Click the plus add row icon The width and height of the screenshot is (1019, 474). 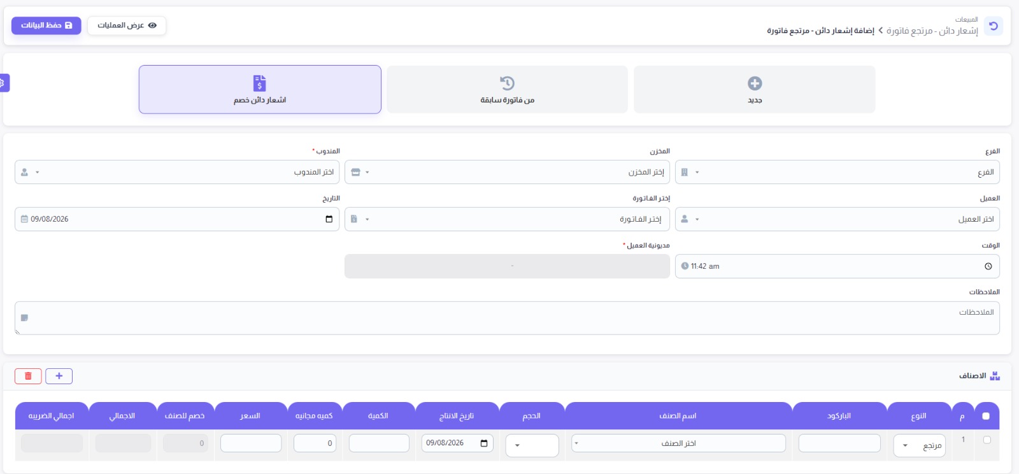coord(59,376)
